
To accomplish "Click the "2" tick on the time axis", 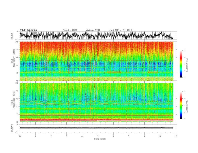I will (x=51, y=136).
